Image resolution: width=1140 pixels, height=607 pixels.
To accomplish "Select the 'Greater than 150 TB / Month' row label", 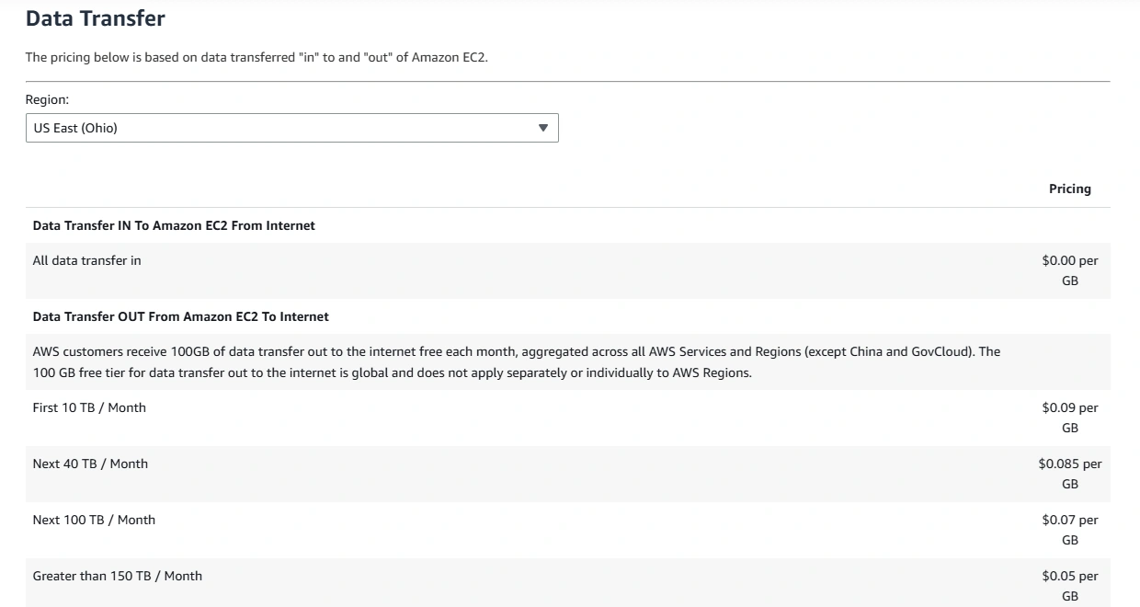I will pyautogui.click(x=118, y=576).
